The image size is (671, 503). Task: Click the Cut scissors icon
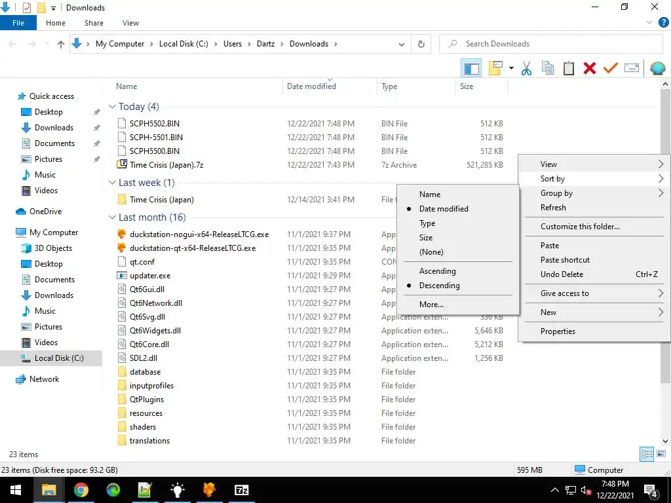(x=526, y=68)
